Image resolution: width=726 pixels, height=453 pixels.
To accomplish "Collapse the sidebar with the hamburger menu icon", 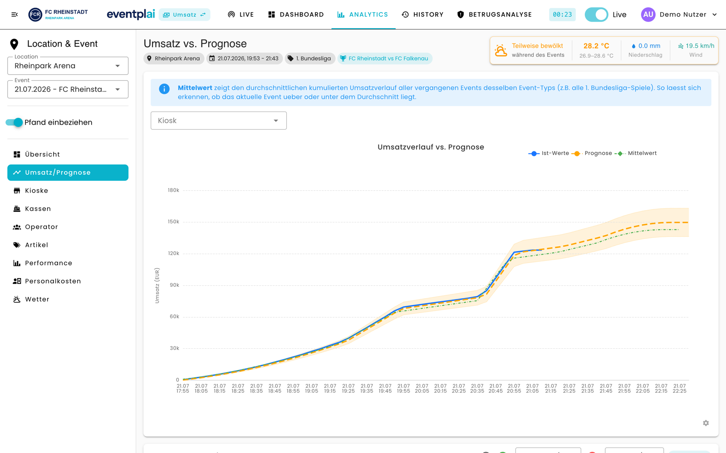I will click(15, 14).
